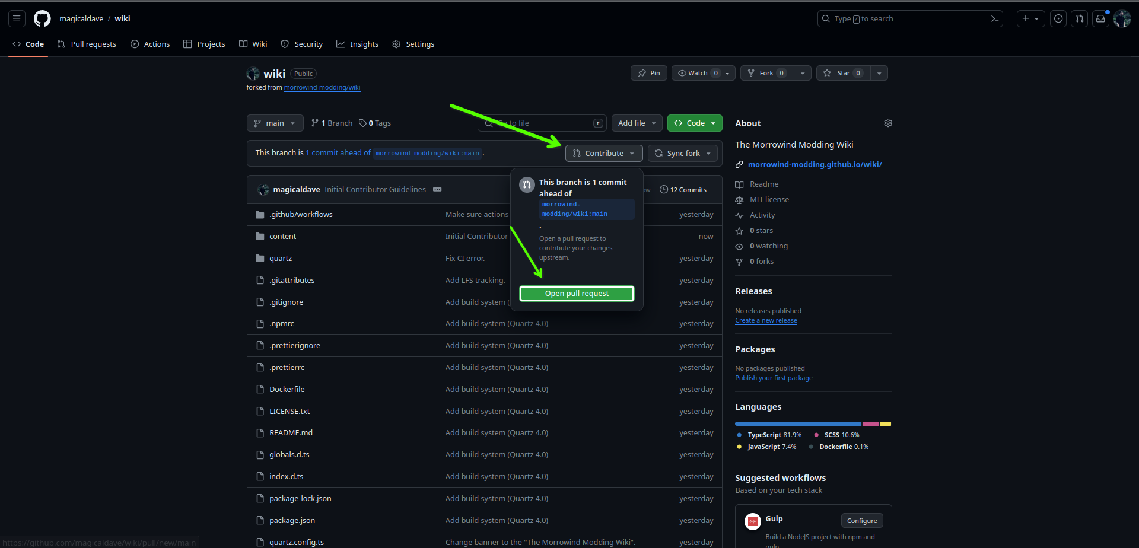The width and height of the screenshot is (1139, 548).
Task: Open the .prettierignore file
Action: (295, 346)
